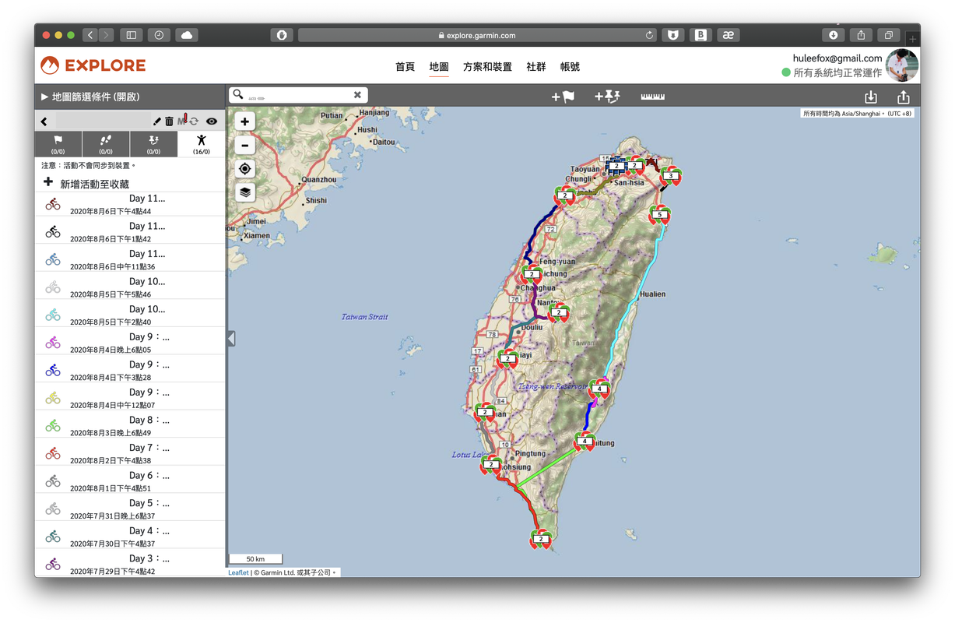Open 方案和裝置 navigation item
The height and width of the screenshot is (623, 955).
(487, 67)
